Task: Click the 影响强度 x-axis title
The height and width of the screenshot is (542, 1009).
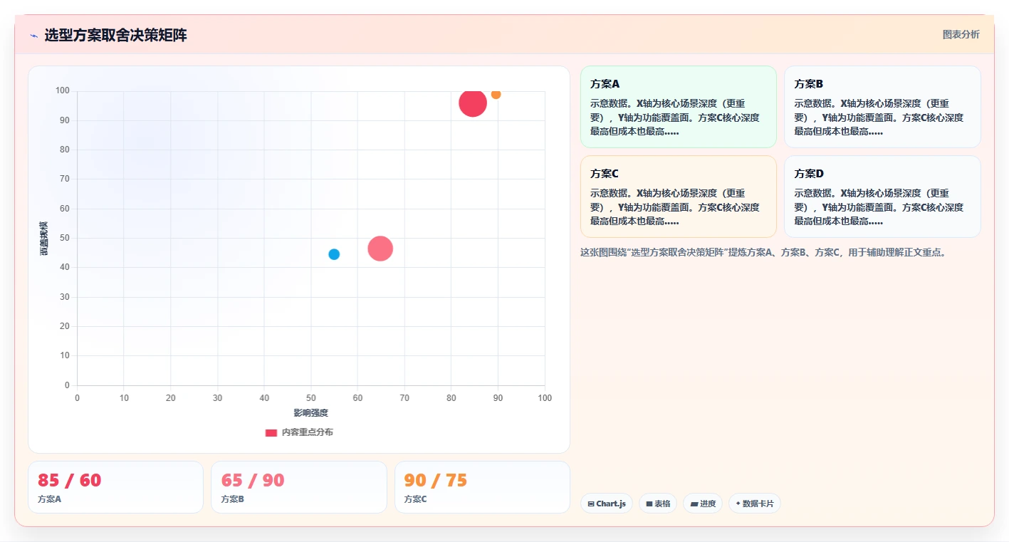Action: (x=311, y=413)
